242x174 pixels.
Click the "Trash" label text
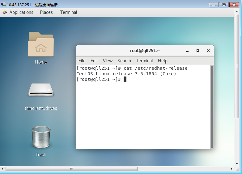tap(41, 155)
